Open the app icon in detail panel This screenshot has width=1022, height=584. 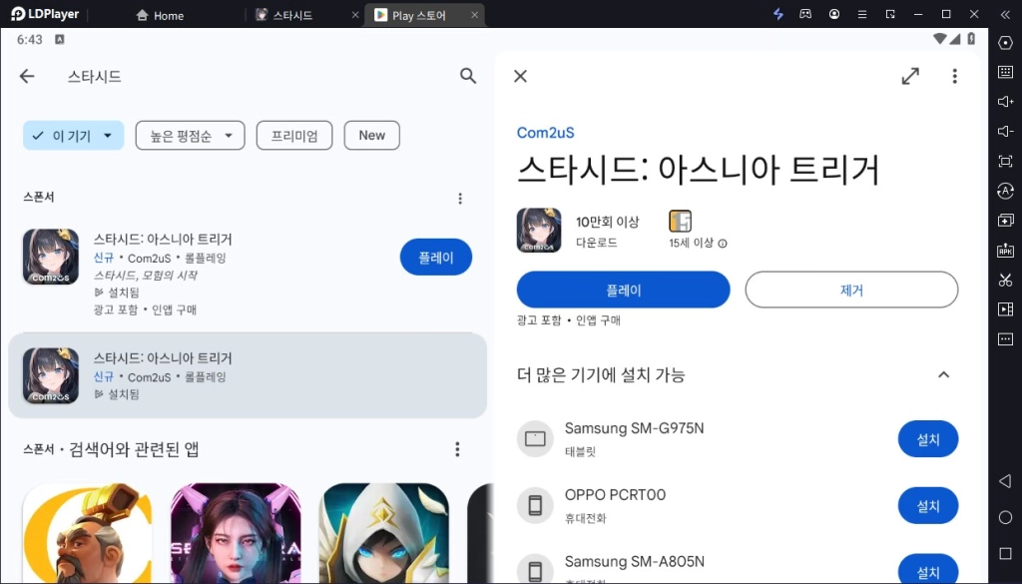coord(539,230)
